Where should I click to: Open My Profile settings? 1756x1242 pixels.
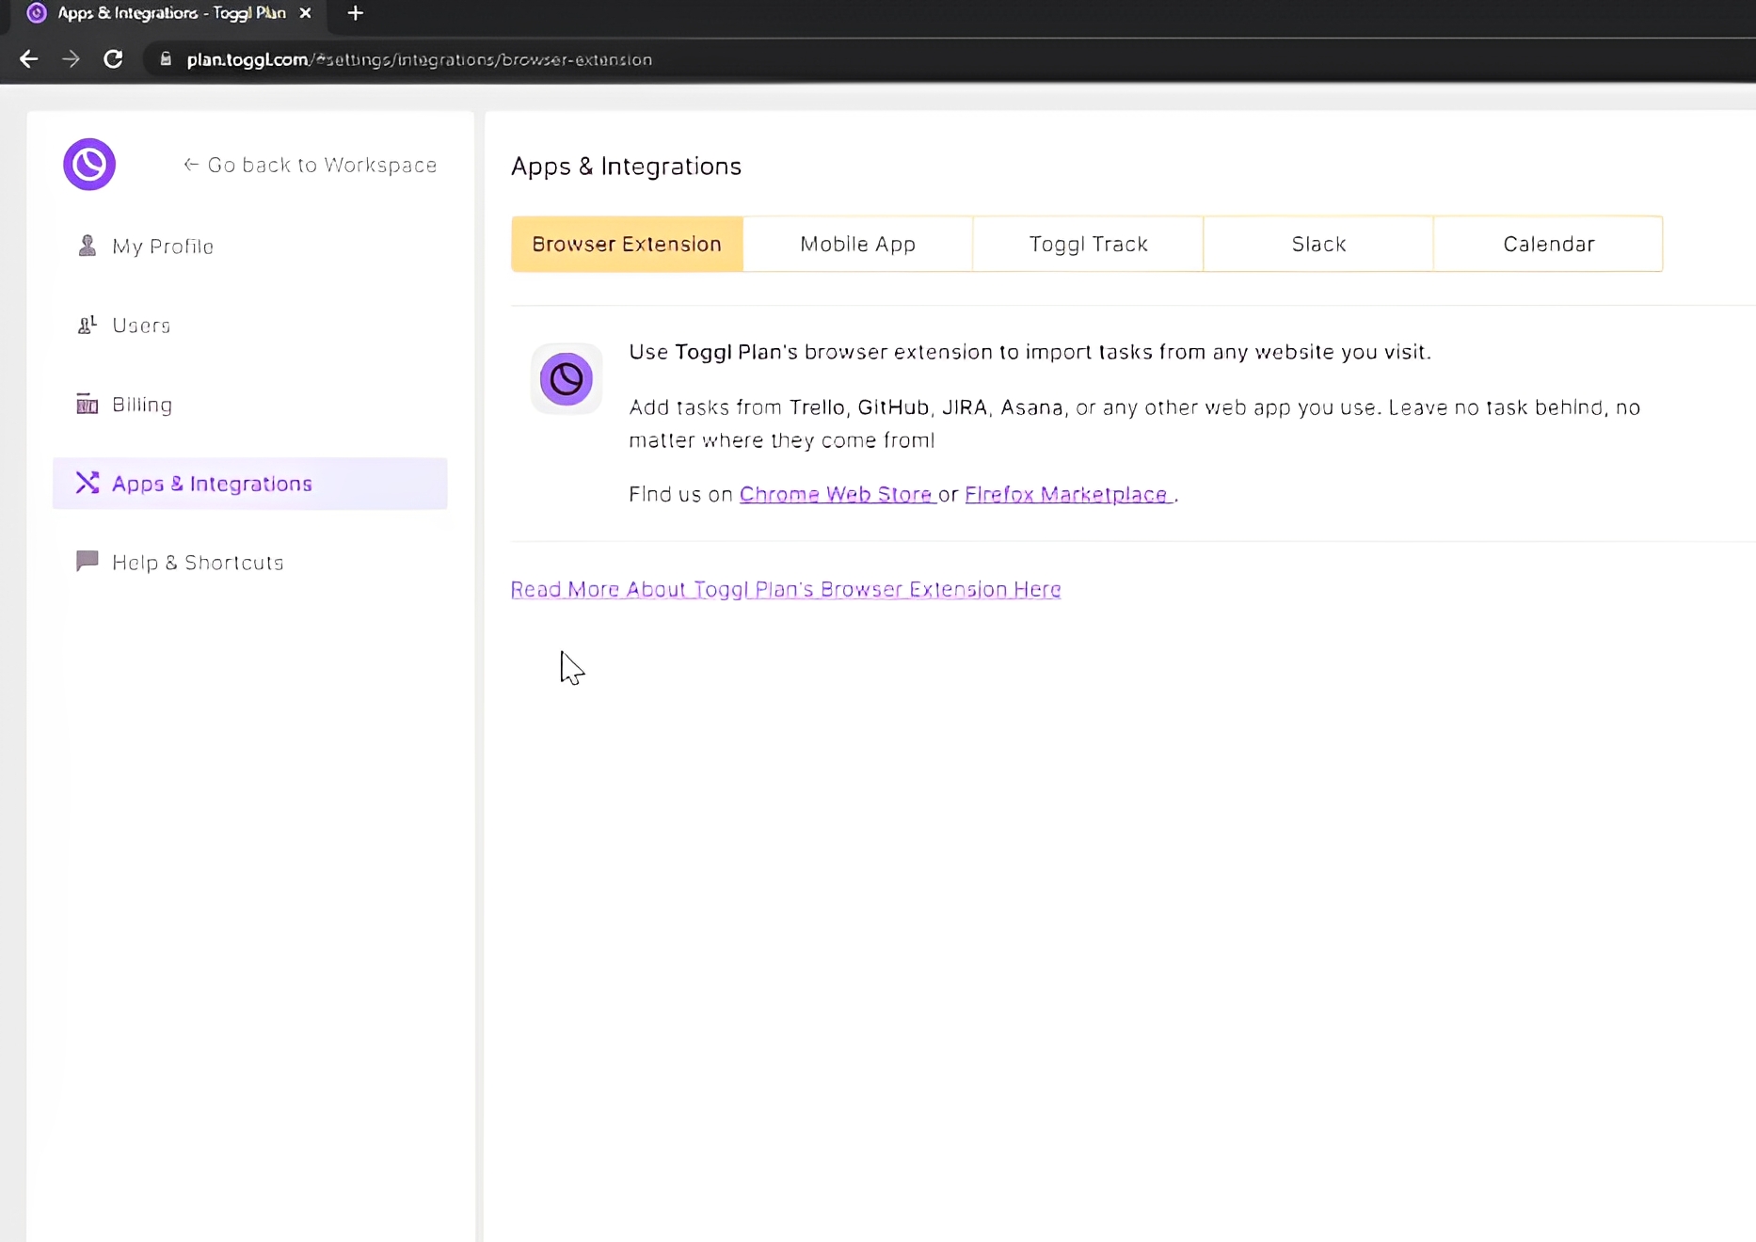[x=249, y=246]
